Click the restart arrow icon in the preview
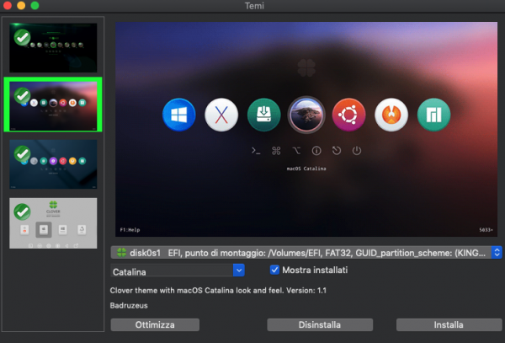The height and width of the screenshot is (343, 505). tap(337, 151)
